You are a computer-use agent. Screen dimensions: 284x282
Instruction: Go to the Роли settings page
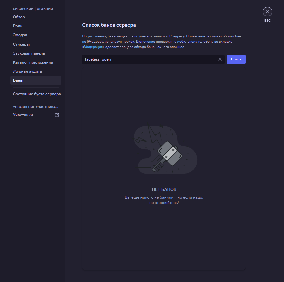coord(18,26)
